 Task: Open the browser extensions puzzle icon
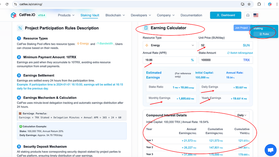(259, 4)
